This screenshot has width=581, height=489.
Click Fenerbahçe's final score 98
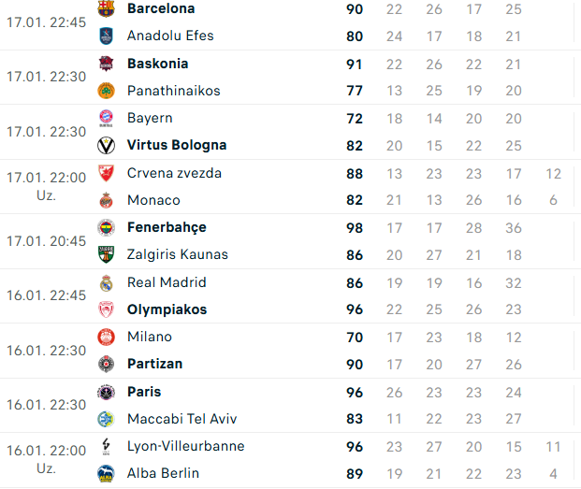tap(355, 228)
